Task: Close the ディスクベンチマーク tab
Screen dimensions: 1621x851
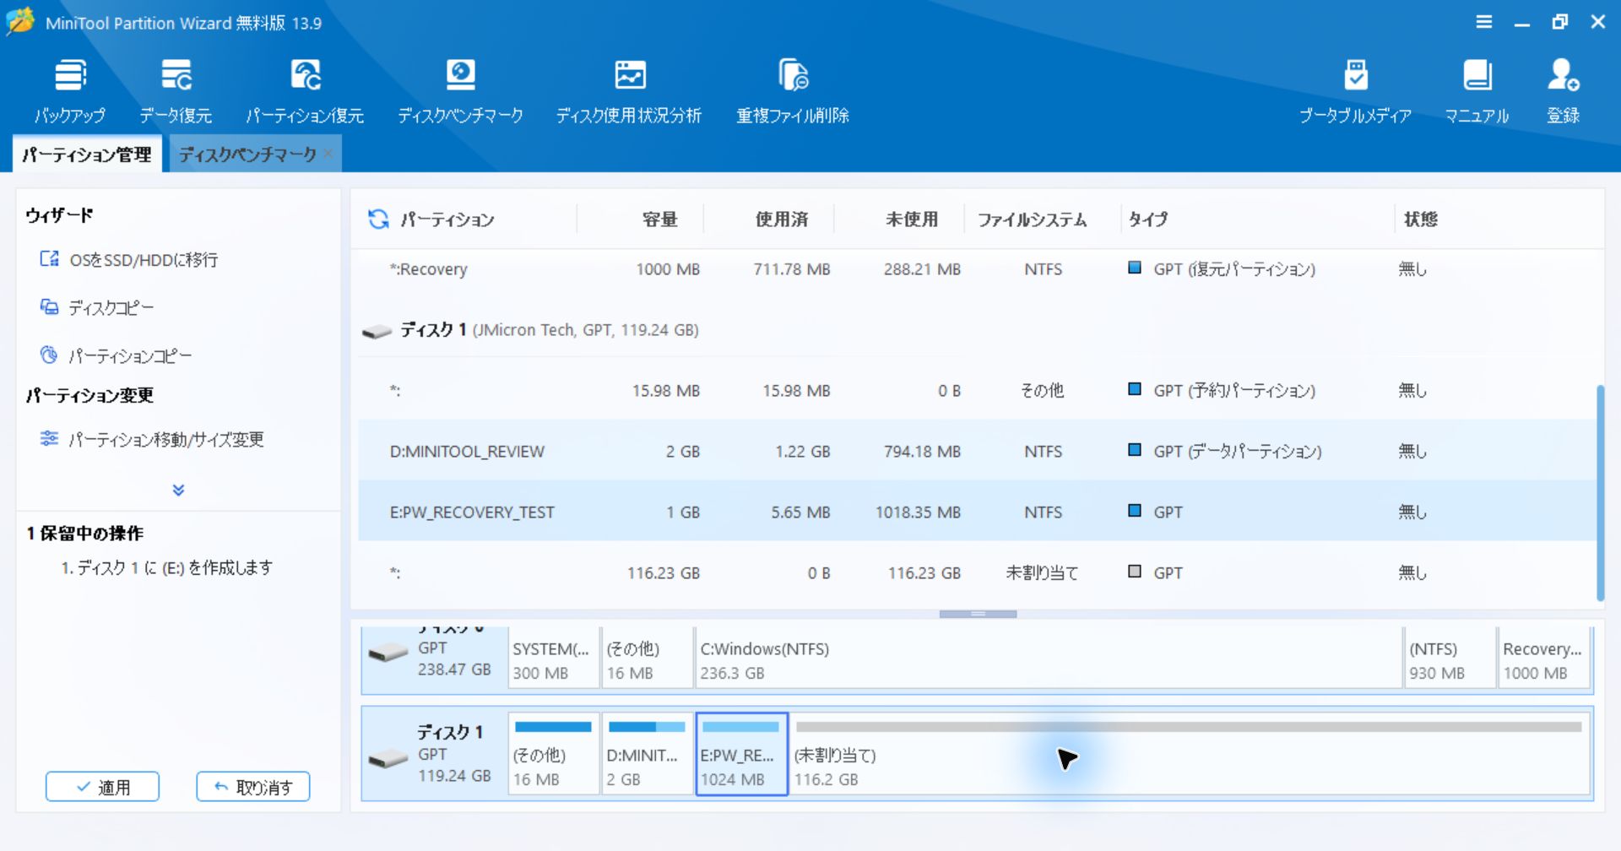Action: (328, 153)
